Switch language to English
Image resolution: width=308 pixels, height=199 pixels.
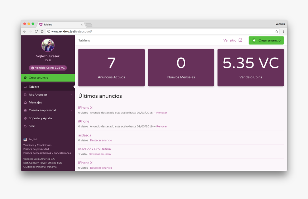point(33,139)
